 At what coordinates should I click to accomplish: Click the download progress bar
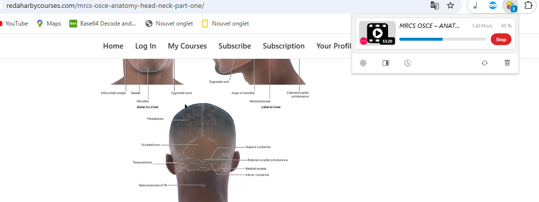pyautogui.click(x=443, y=39)
